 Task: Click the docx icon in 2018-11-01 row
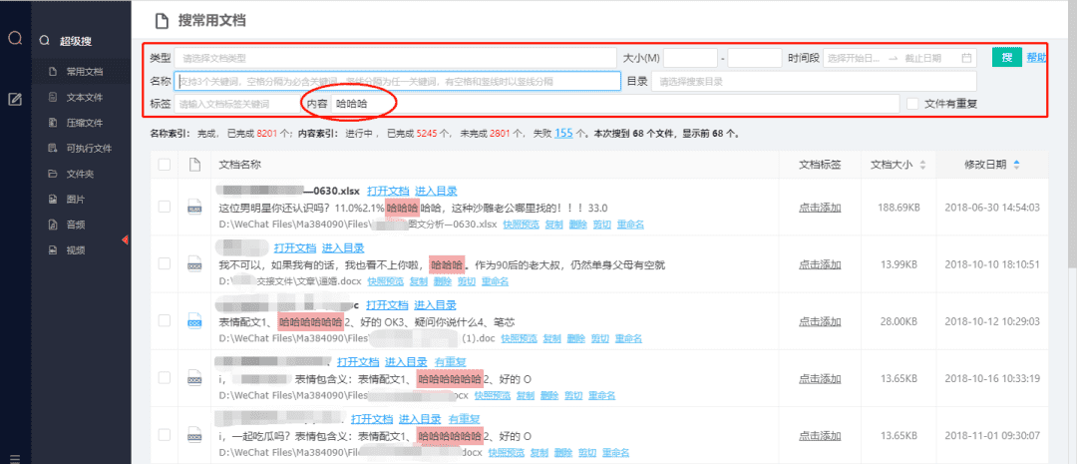194,435
